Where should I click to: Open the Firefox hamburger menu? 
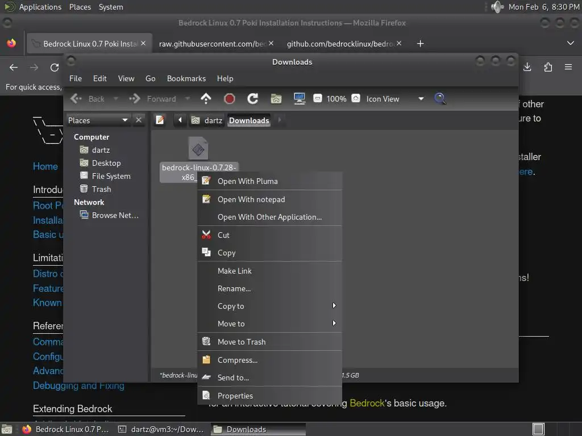click(568, 67)
